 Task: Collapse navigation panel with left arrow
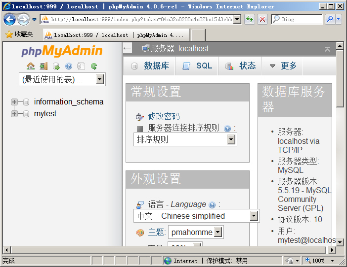128,48
